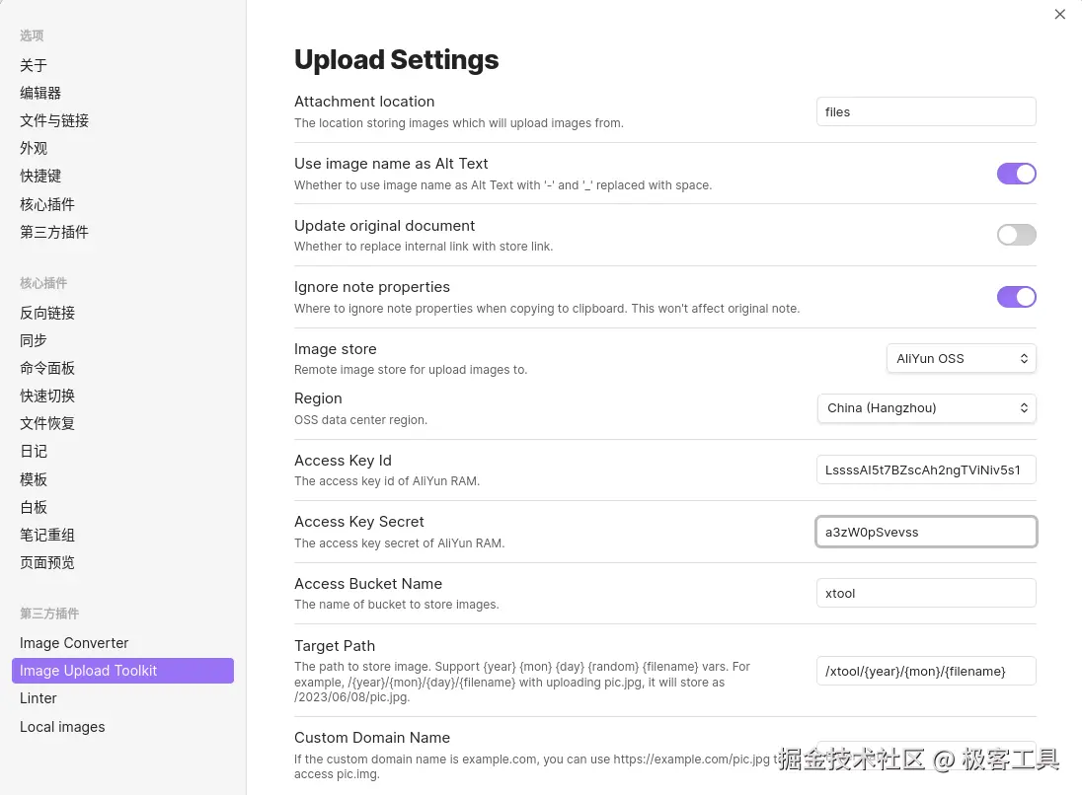Select the Linter plugin in sidebar

(x=38, y=697)
